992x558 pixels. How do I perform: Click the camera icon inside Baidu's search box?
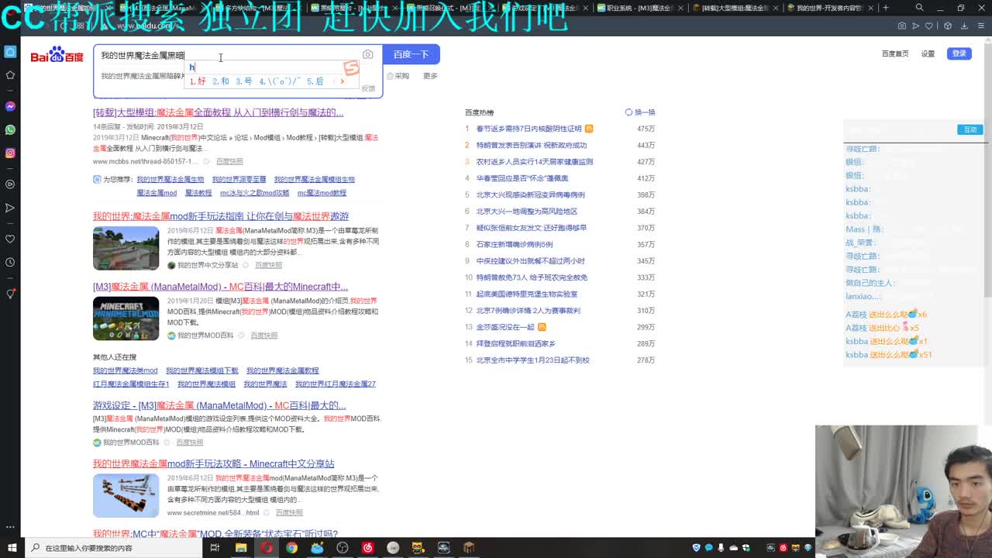coord(367,54)
